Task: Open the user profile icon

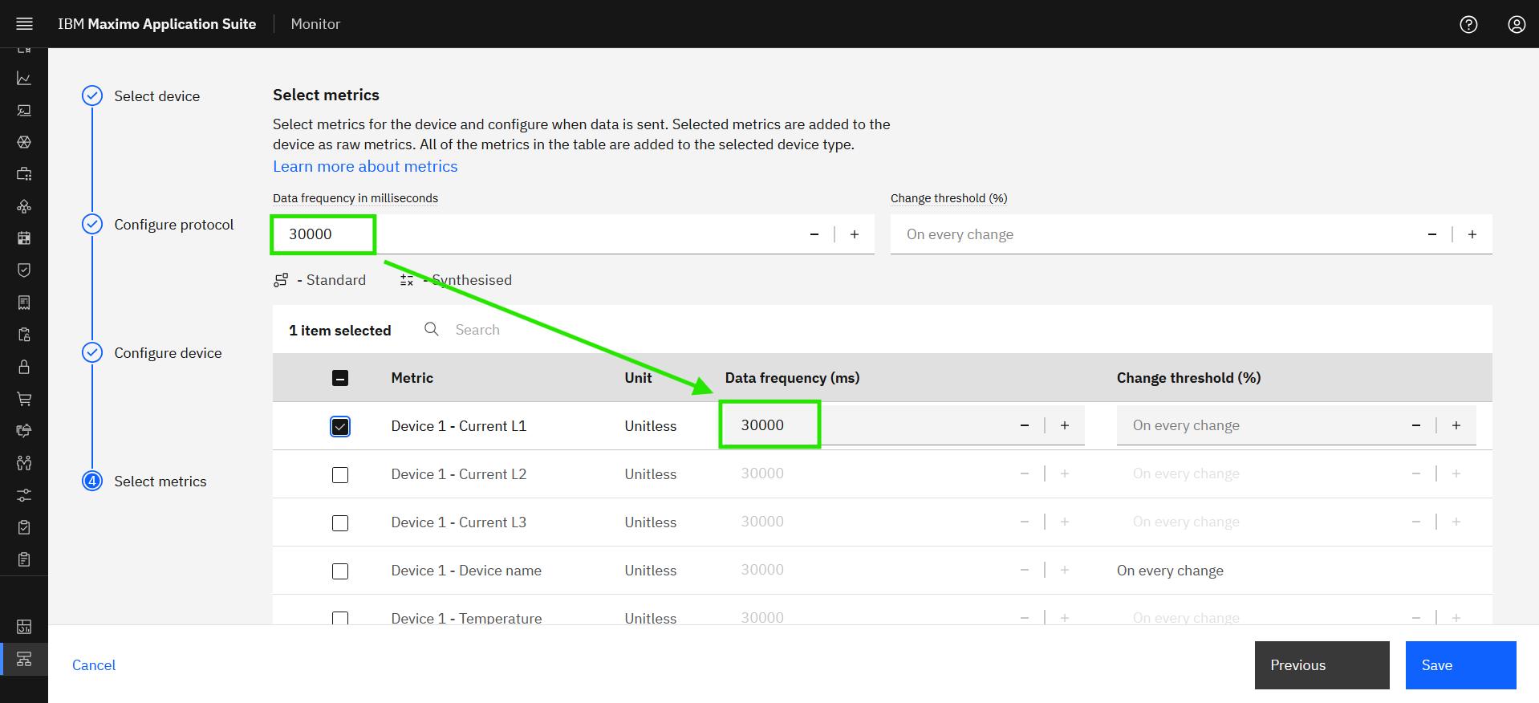Action: [1517, 24]
